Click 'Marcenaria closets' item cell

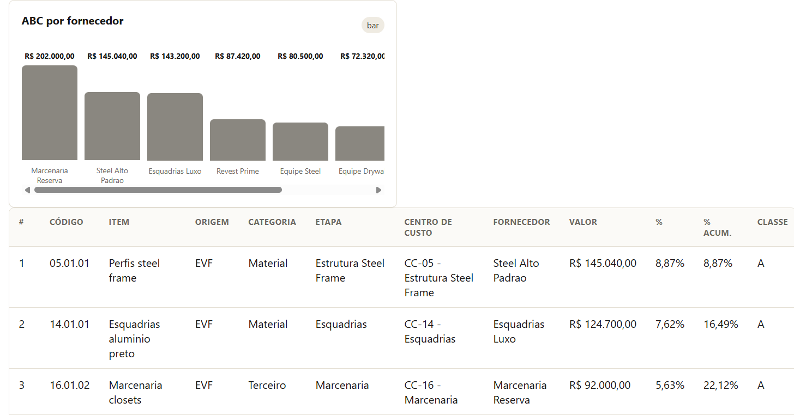click(x=136, y=393)
